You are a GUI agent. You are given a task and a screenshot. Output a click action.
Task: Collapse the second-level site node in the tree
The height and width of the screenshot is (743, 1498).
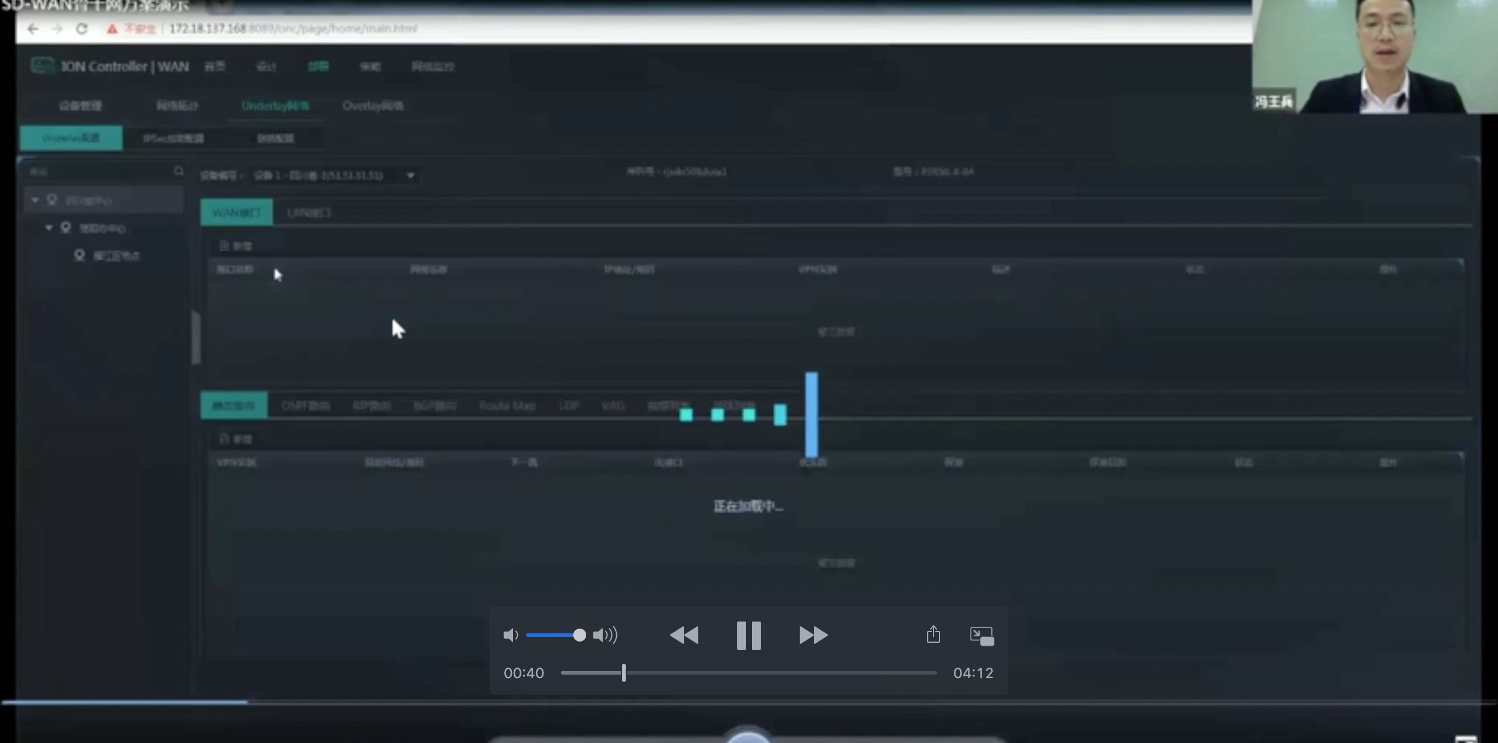50,227
